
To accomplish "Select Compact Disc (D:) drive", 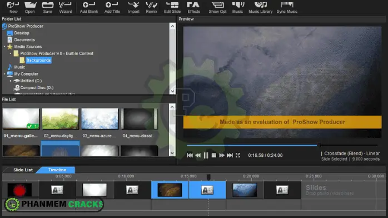I will tap(37, 88).
